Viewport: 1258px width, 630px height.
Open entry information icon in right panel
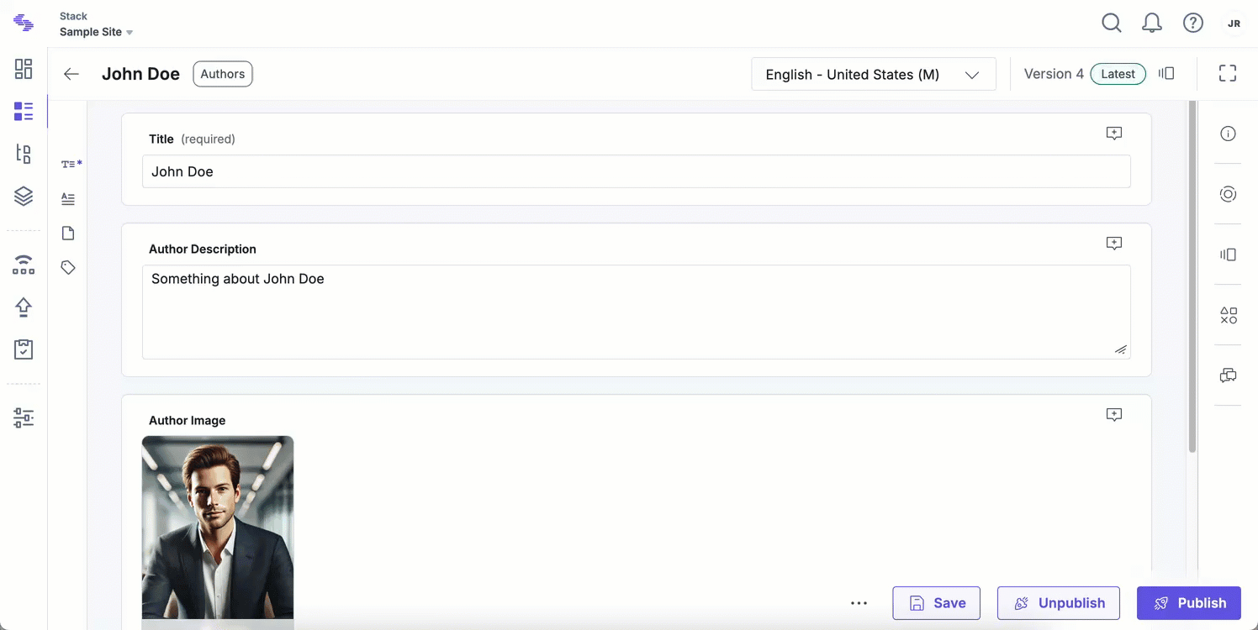[1228, 134]
